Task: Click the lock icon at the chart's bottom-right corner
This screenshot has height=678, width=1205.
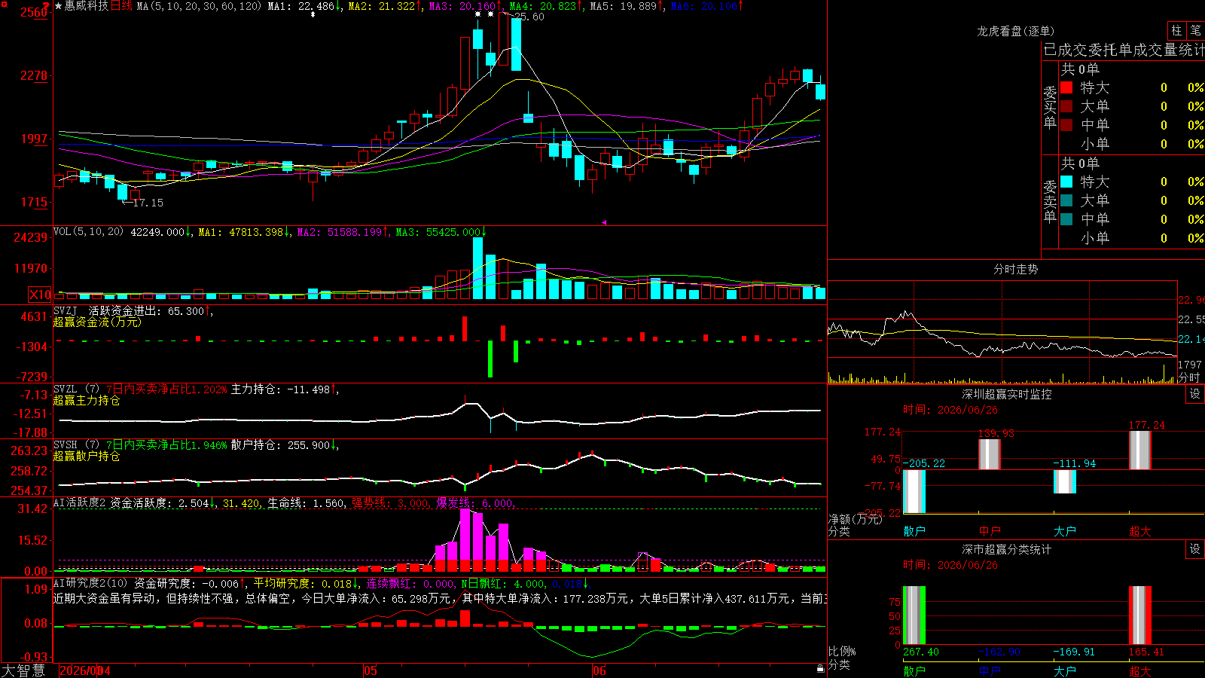Action: (x=820, y=668)
